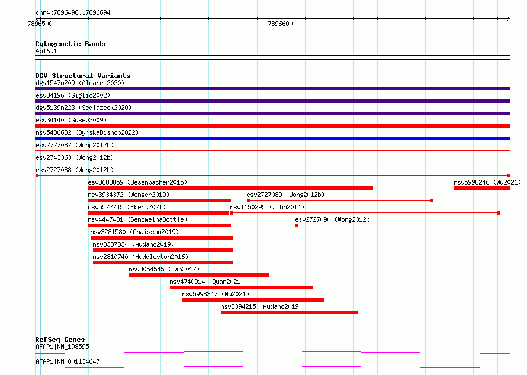Open the nsv4740914 (Quan2021) variant
This screenshot has width=527, height=375.
[x=207, y=282]
